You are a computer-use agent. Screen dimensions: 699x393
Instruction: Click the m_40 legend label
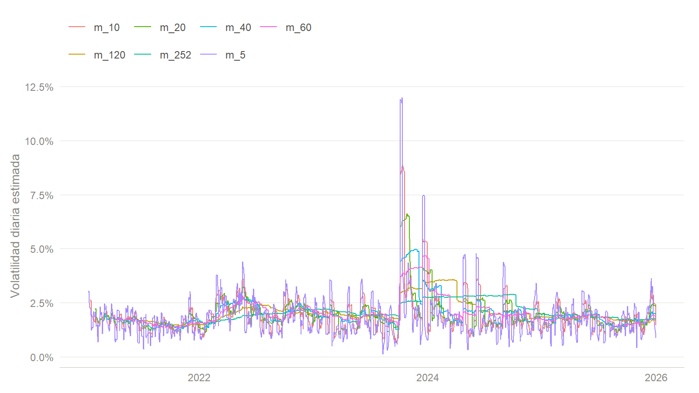click(238, 28)
